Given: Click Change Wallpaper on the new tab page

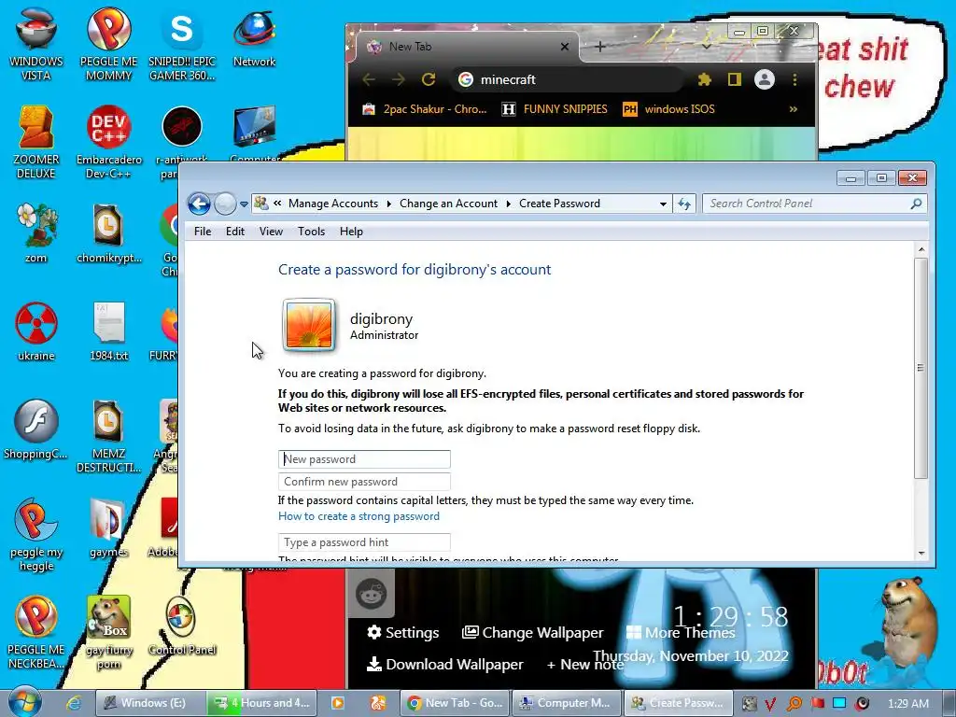Looking at the screenshot, I should (532, 633).
